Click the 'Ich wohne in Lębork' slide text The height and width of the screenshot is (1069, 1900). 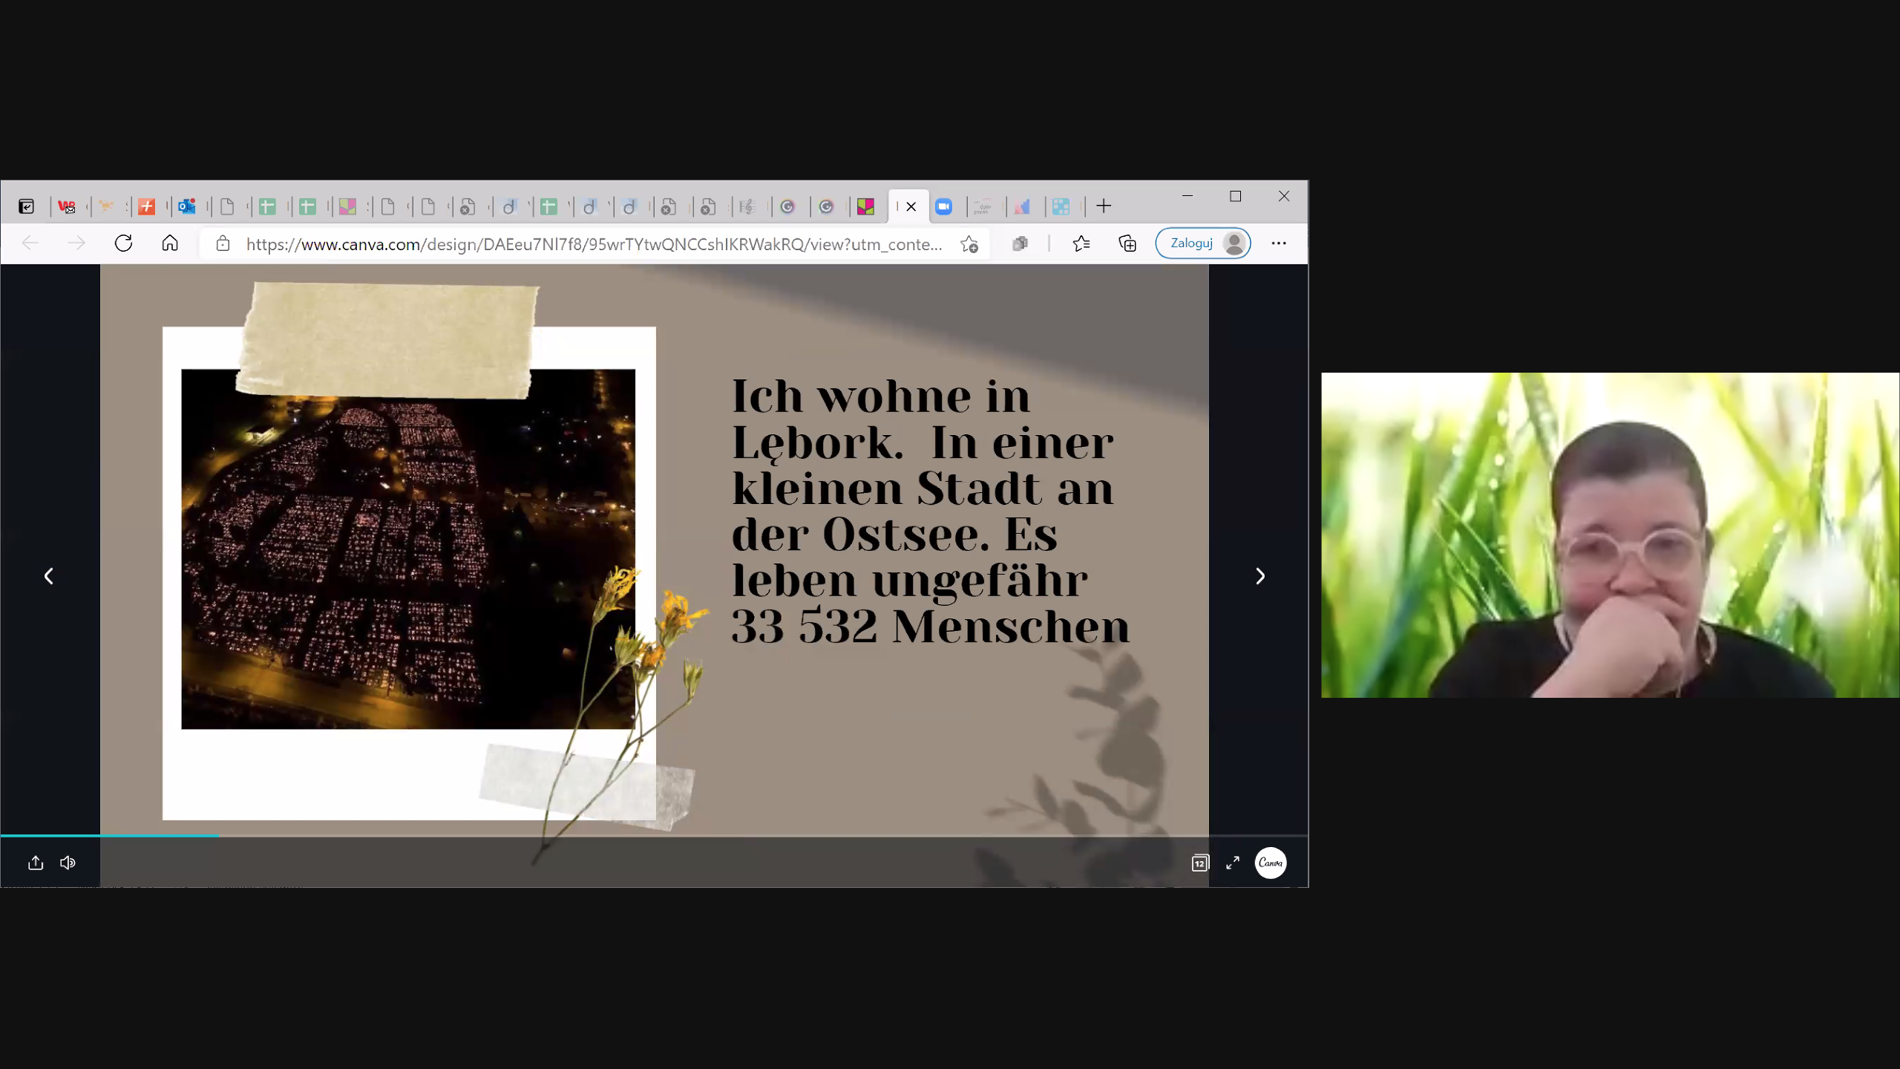pyautogui.click(x=931, y=511)
